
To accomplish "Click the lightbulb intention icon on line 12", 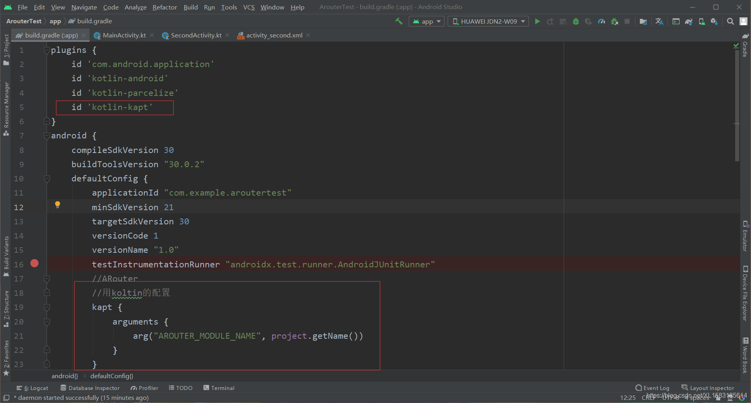I will [58, 205].
